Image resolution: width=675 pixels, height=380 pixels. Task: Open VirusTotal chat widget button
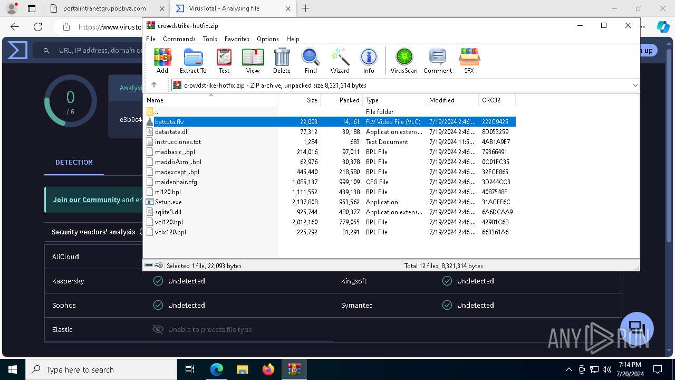point(637,328)
